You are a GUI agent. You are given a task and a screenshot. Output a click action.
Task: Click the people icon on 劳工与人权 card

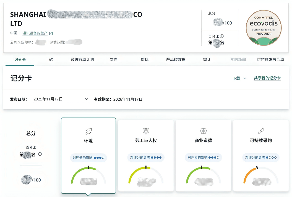(x=146, y=131)
